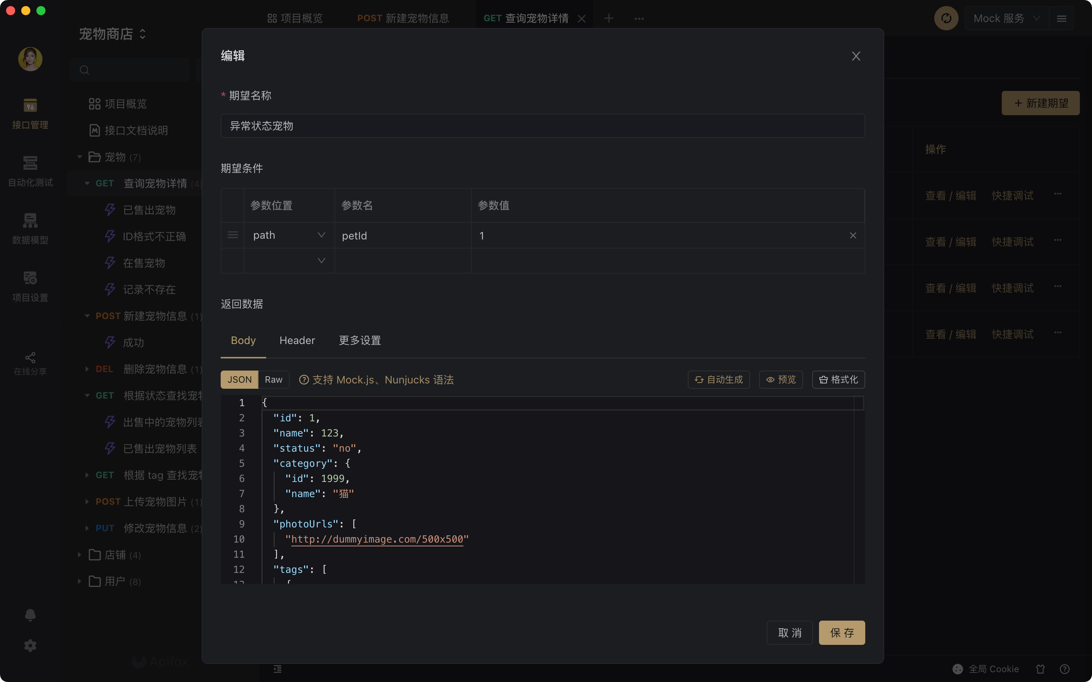
Task: Click the 预览 preview eye button
Action: 781,379
